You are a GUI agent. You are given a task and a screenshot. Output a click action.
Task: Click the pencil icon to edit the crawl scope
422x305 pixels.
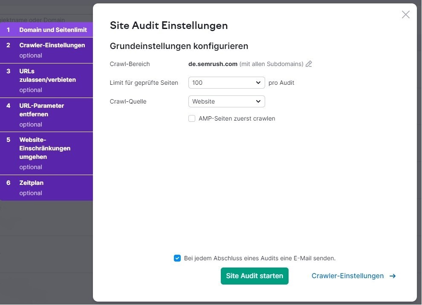309,64
